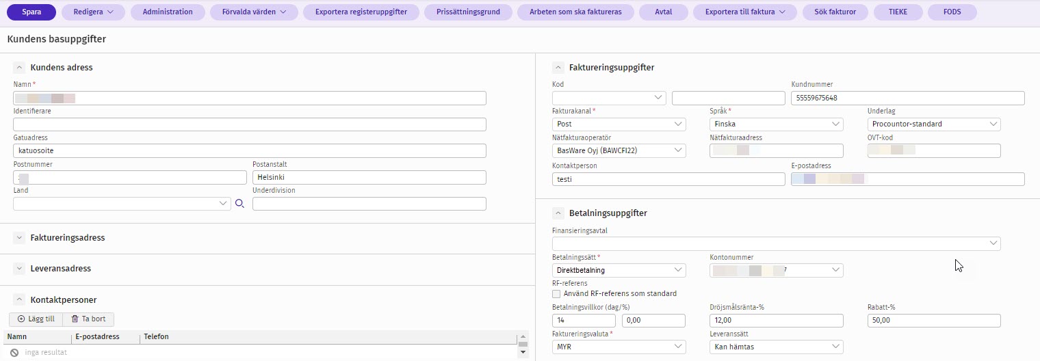
Task: Click the Betalningsvillkor days field with 14
Action: coord(584,321)
